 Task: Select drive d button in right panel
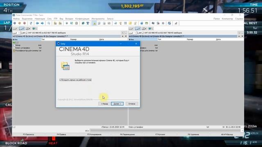coord(138,29)
